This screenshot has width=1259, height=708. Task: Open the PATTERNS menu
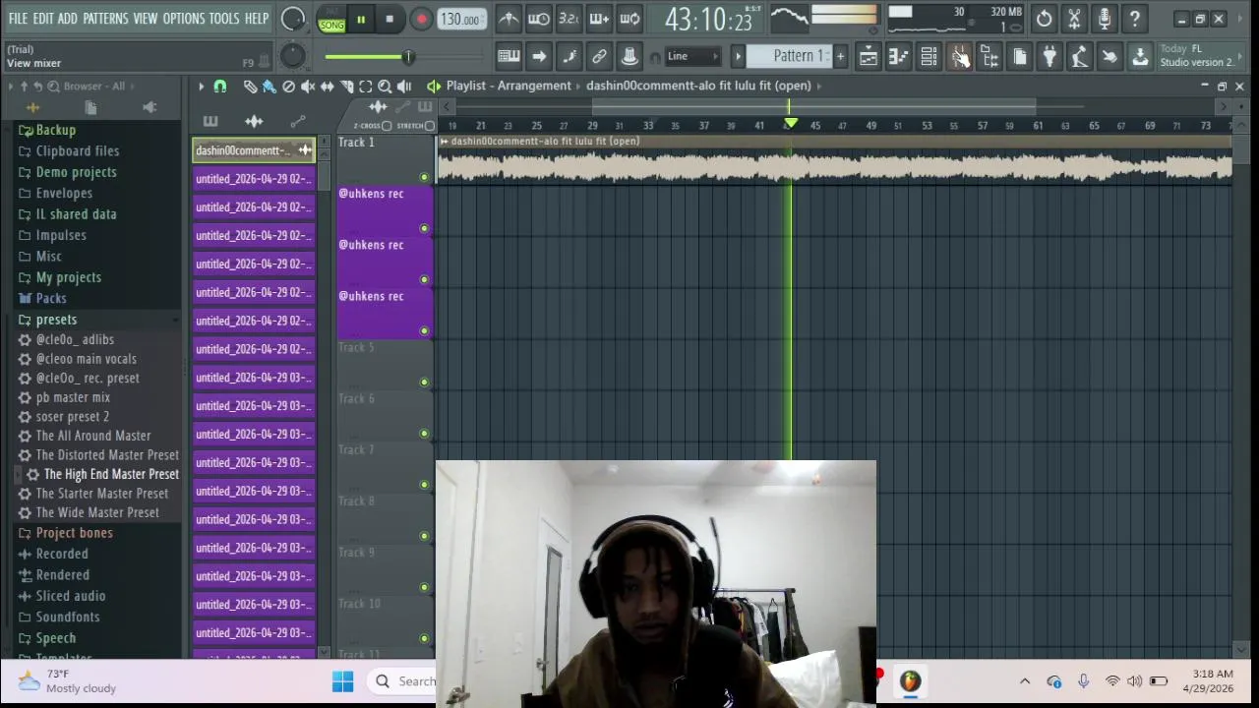(x=105, y=19)
